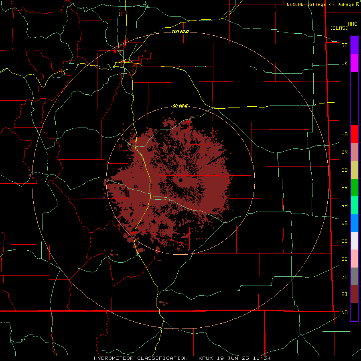Click the HYDROMETEOR CLASSIFICATION title text

coord(141,358)
